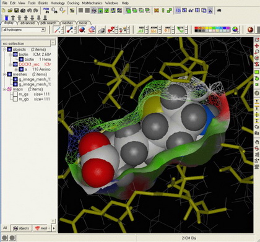Open the all hydrogens dropdown
Screen dimensions: 260x242
tap(24, 30)
